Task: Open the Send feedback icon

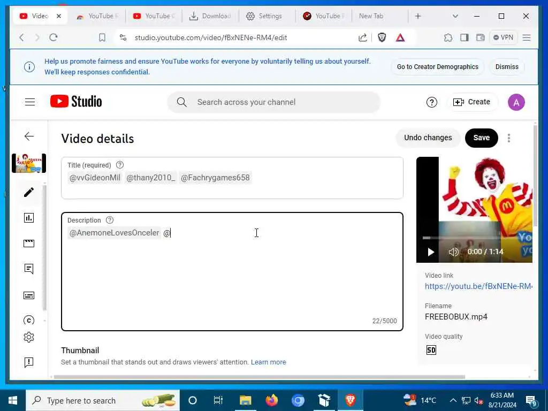Action: (29, 362)
